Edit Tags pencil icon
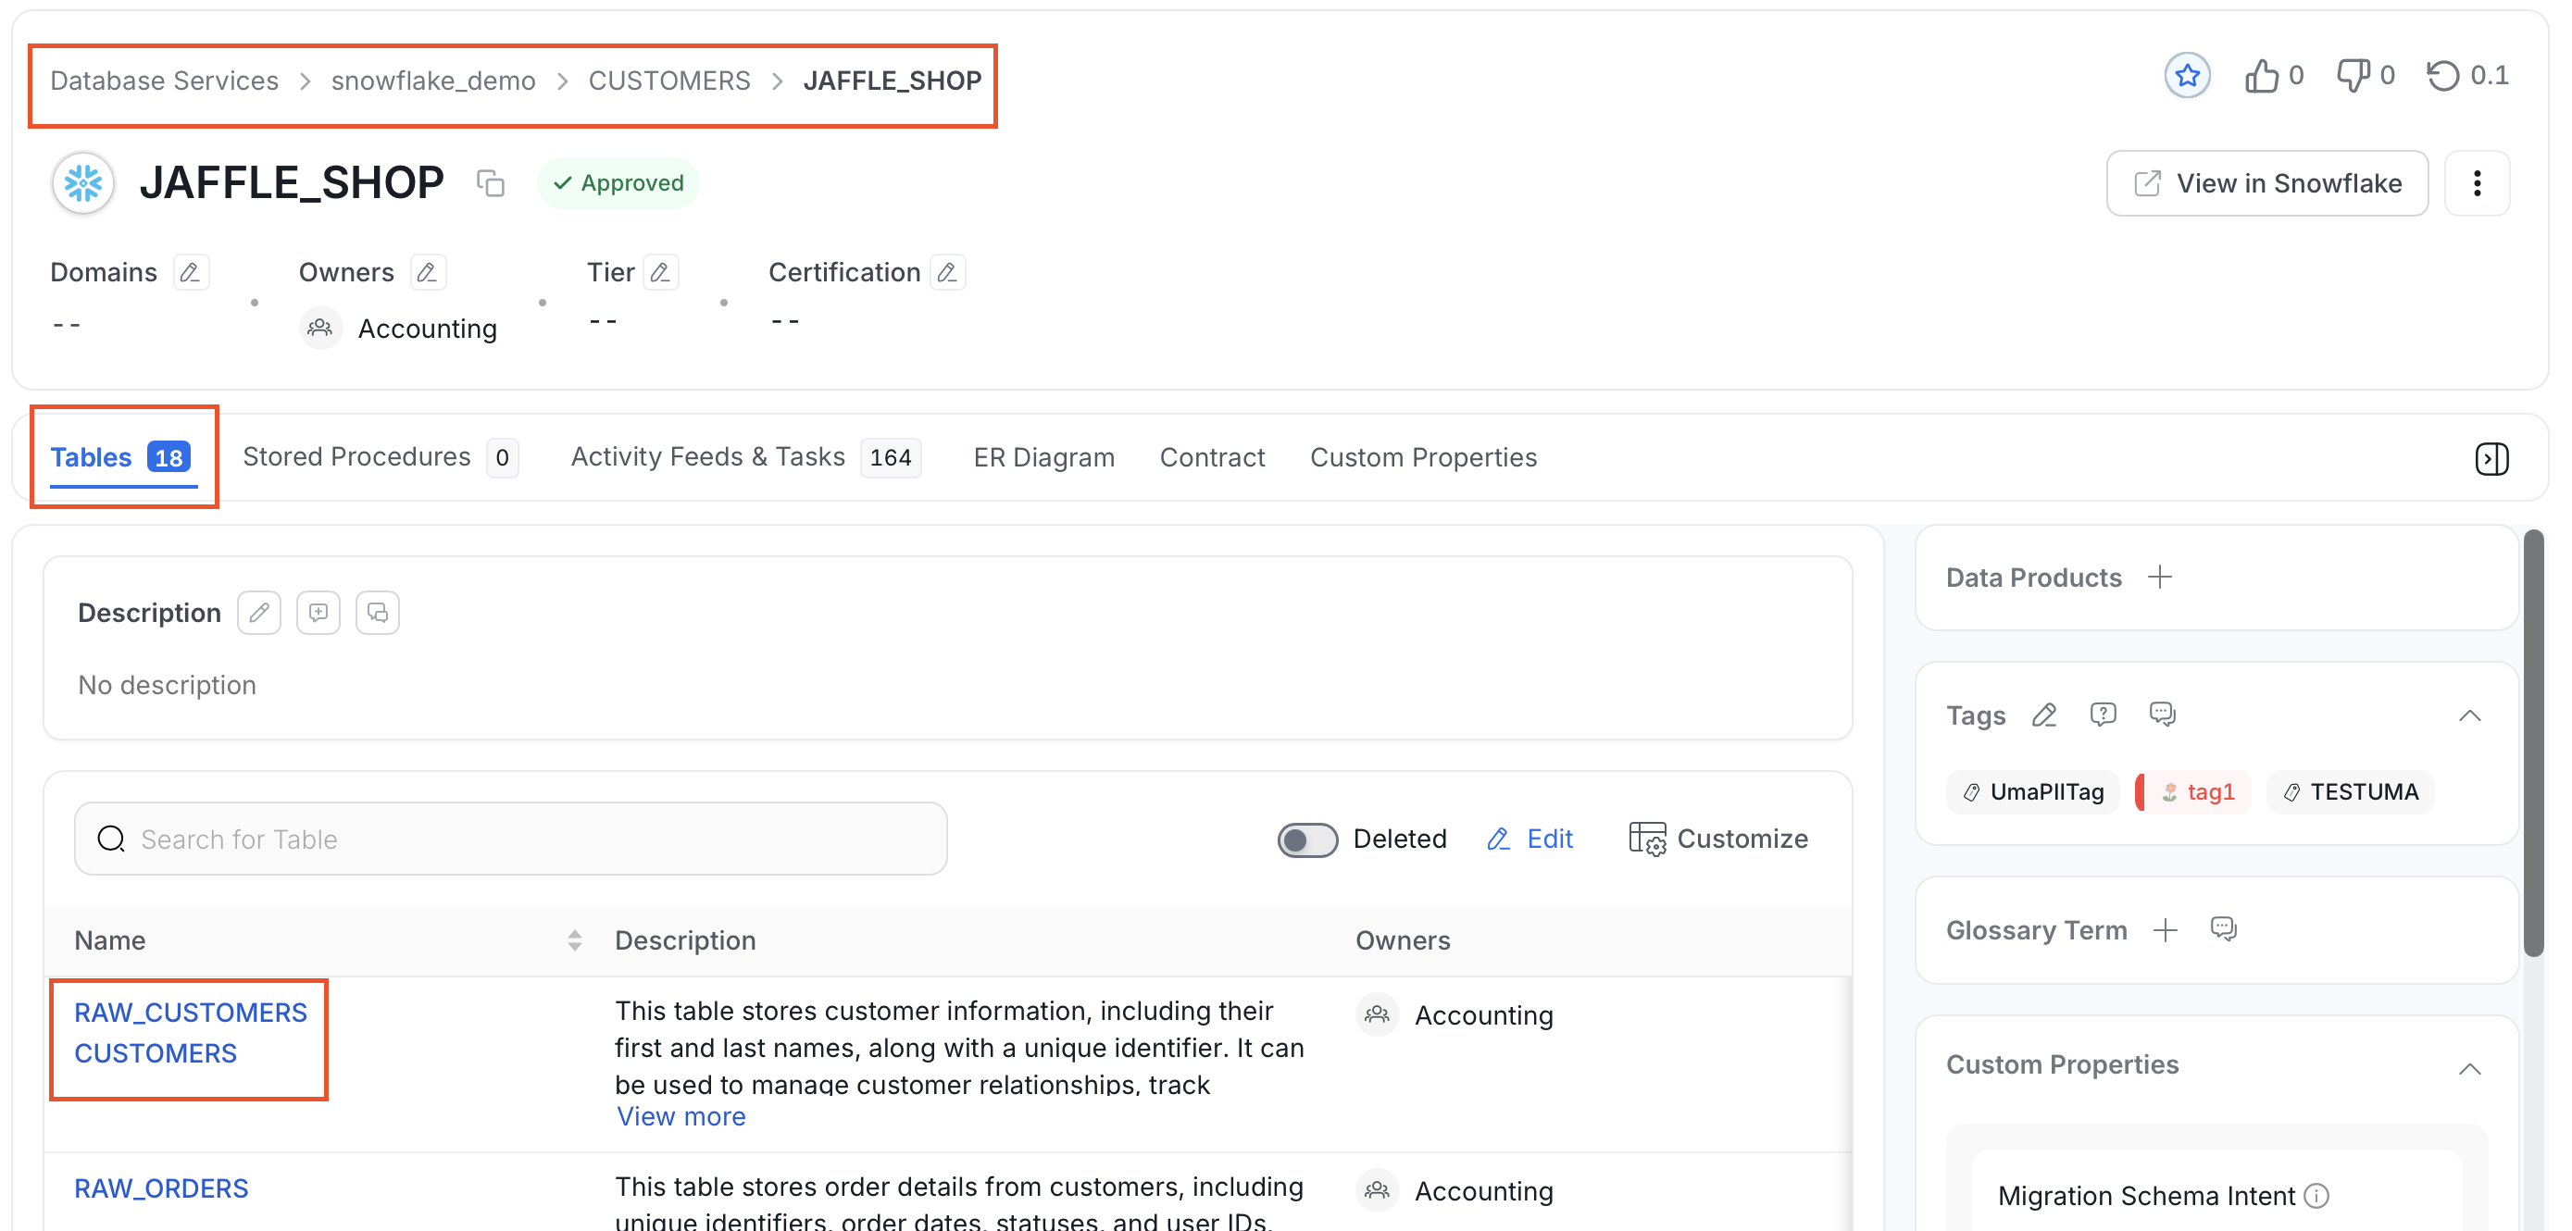The image size is (2572, 1231). 2044,715
